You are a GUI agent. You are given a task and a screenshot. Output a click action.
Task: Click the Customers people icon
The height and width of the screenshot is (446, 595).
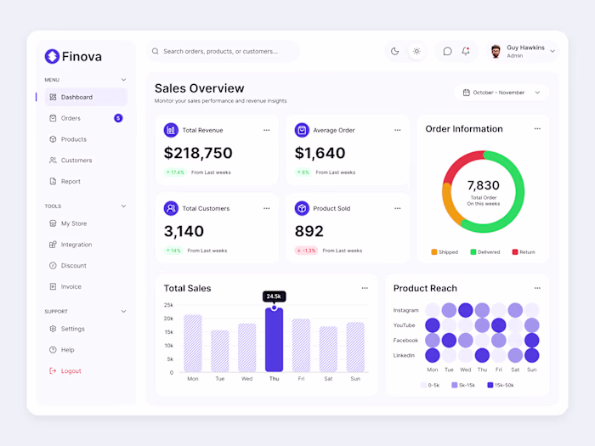[x=53, y=160]
